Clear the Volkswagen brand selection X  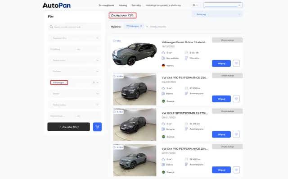click(94, 83)
